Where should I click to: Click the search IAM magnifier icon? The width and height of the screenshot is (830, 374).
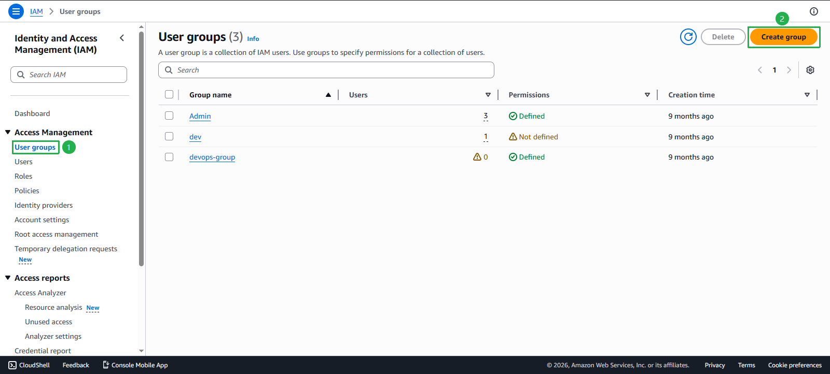[21, 75]
